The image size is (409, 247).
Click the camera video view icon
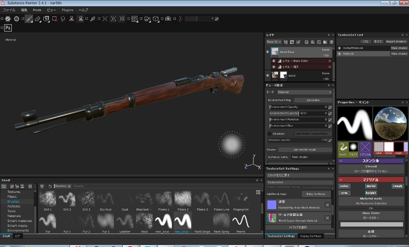[x=147, y=19]
